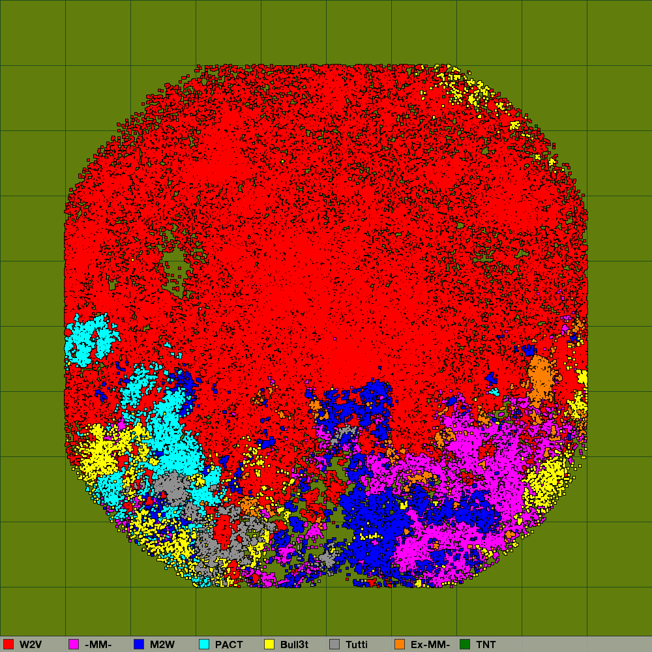Click the blue M2W legend swatch
The image size is (652, 652).
tap(139, 644)
